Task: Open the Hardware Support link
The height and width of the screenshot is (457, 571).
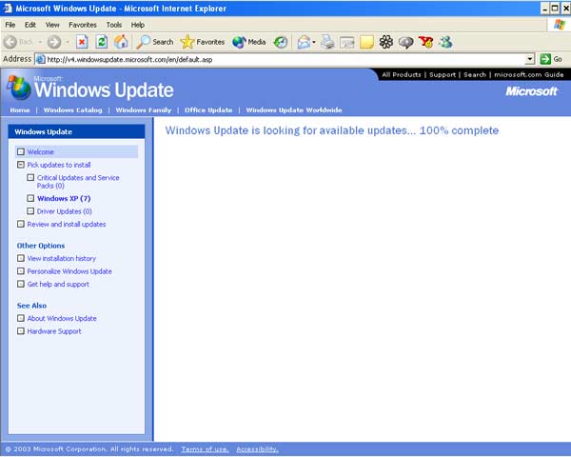Action: (54, 331)
